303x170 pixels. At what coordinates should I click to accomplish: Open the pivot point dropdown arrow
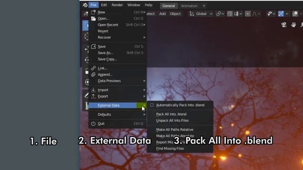tap(223, 14)
